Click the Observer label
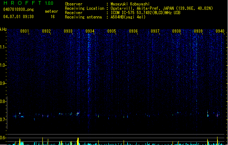Viewport: 228px width, 145px height. coord(74,4)
